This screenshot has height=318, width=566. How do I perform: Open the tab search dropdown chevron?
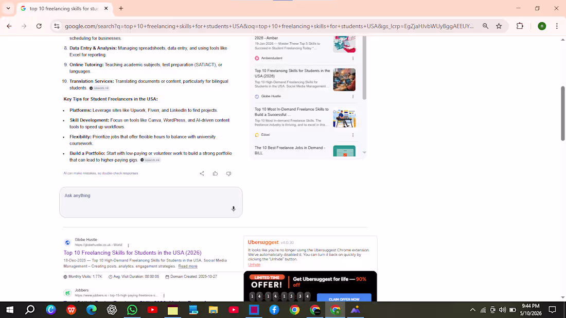8,8
